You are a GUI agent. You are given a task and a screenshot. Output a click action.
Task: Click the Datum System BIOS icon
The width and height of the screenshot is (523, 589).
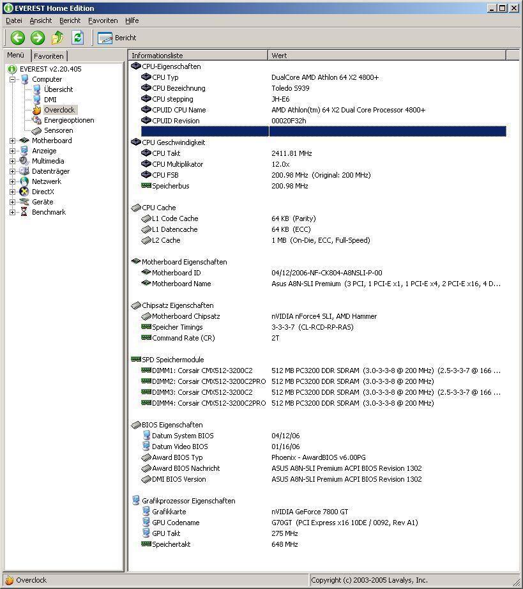tap(146, 436)
